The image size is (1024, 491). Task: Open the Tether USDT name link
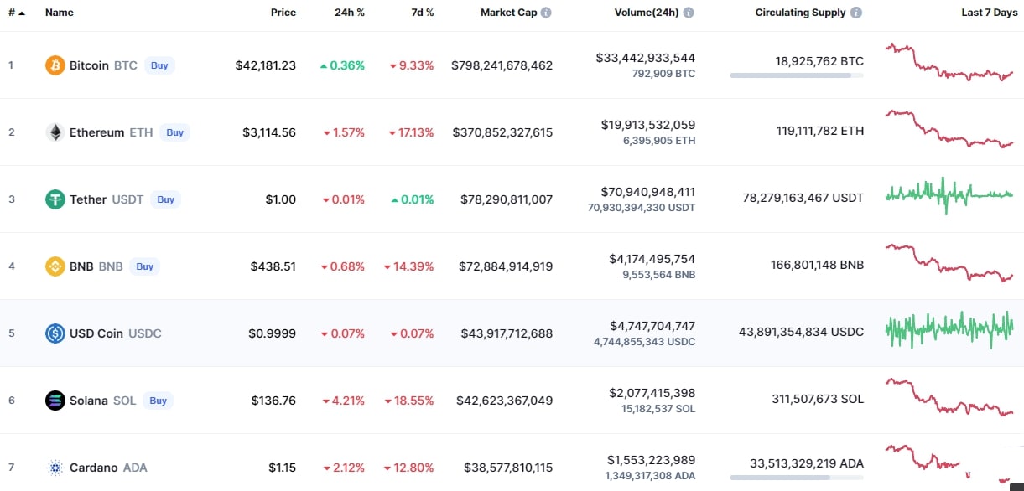click(x=107, y=199)
